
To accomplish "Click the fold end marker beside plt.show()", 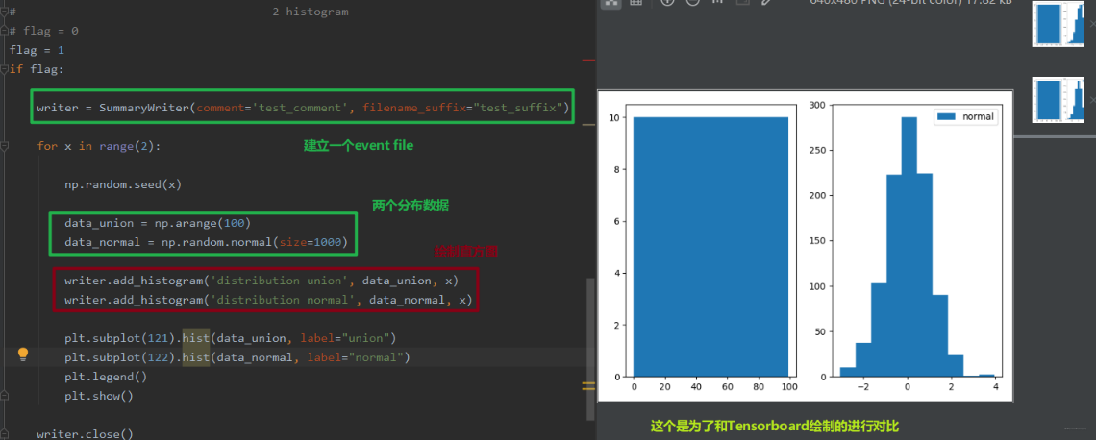I will 4,395.
